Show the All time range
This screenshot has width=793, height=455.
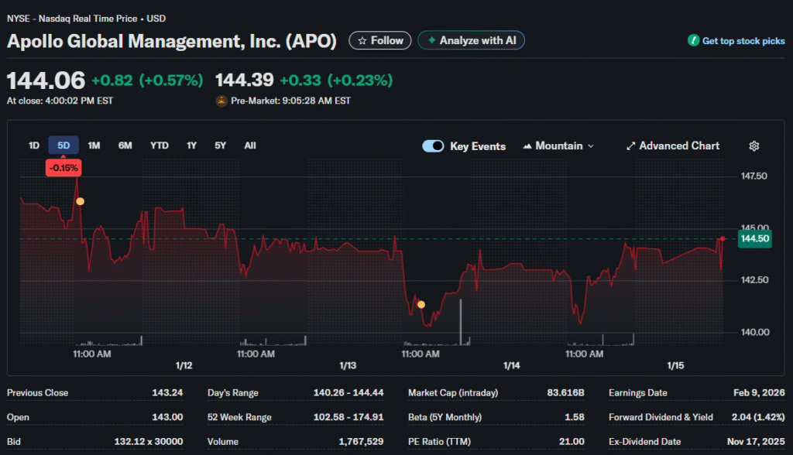click(250, 145)
